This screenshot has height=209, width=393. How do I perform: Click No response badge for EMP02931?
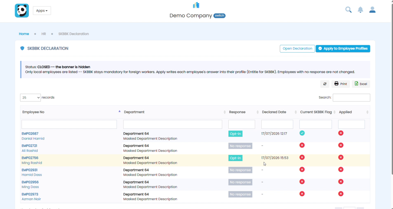[240, 170]
